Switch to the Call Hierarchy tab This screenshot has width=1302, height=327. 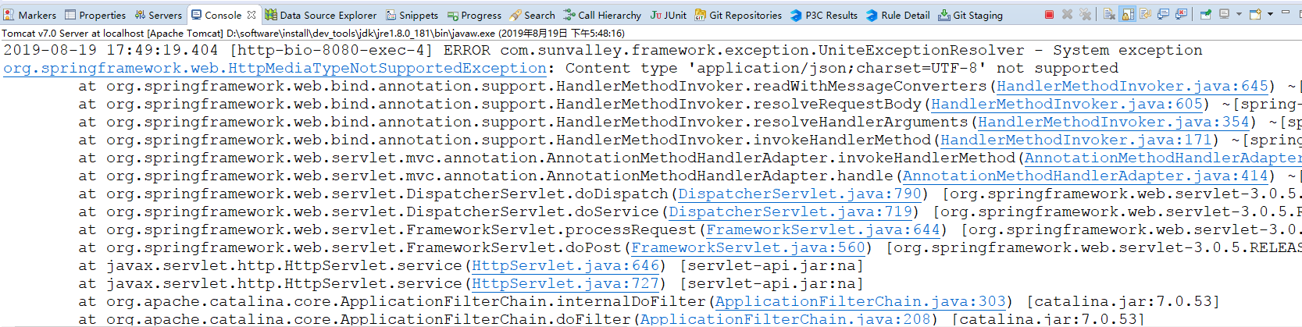click(602, 15)
